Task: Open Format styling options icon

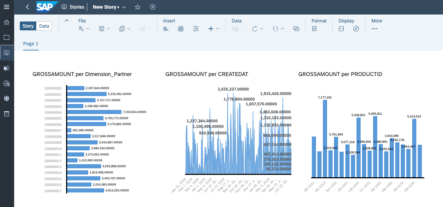Action: point(314,29)
